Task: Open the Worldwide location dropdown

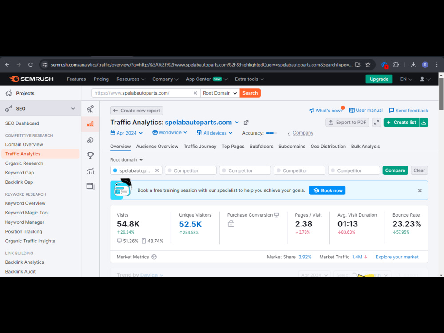Action: (x=170, y=132)
